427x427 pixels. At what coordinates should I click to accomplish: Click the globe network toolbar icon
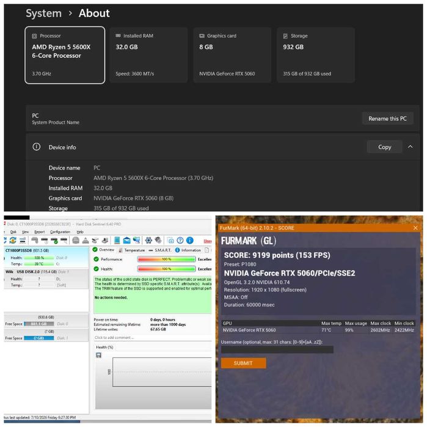(x=136, y=240)
